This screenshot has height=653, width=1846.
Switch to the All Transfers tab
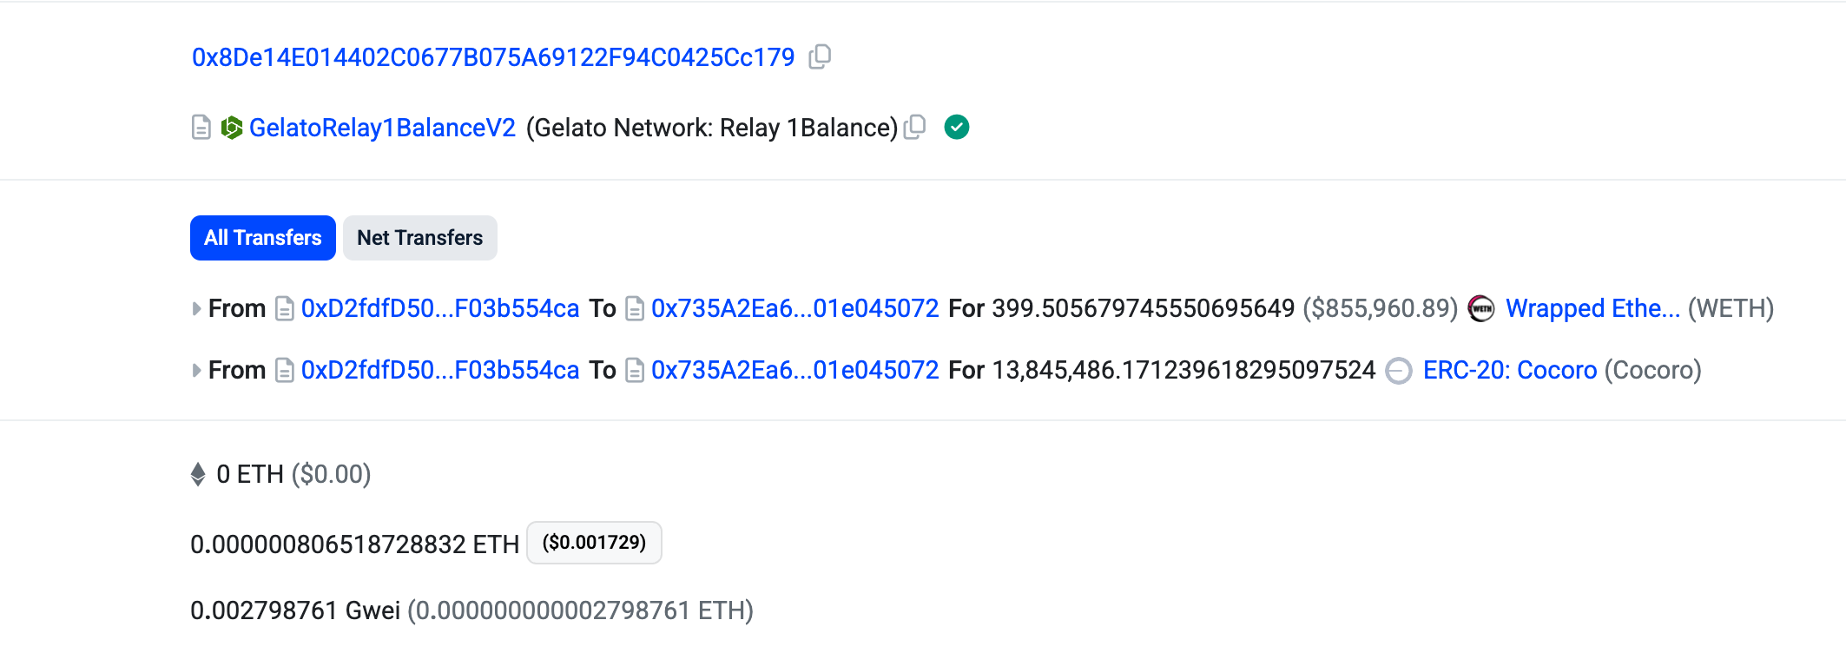click(x=262, y=238)
